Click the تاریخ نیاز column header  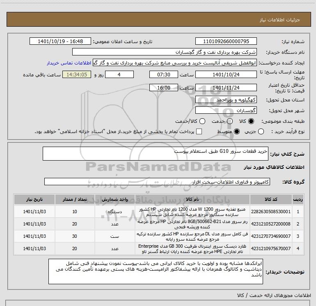(x=34, y=199)
